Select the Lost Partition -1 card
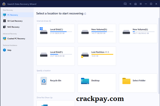160x106 pixels. 97,56
